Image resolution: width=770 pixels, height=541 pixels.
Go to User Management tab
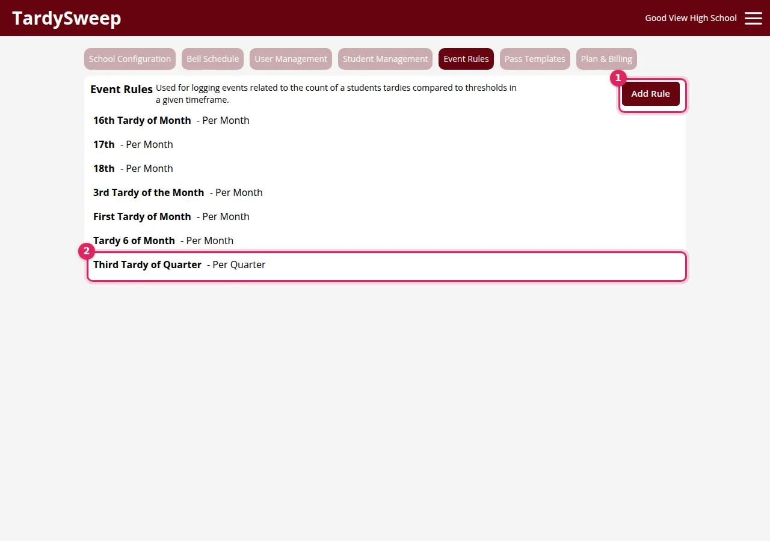[x=291, y=59]
